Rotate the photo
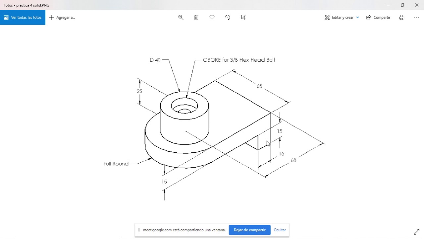Viewport: 424px width, 239px height. click(228, 18)
